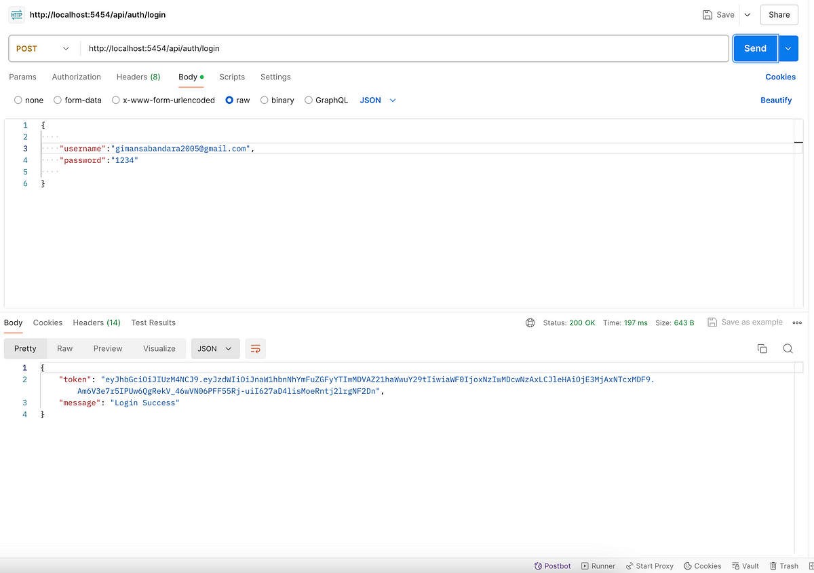Click the request URL input field
The image size is (814, 573).
[x=405, y=48]
